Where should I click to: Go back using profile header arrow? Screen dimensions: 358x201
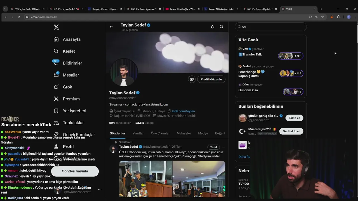(111, 27)
